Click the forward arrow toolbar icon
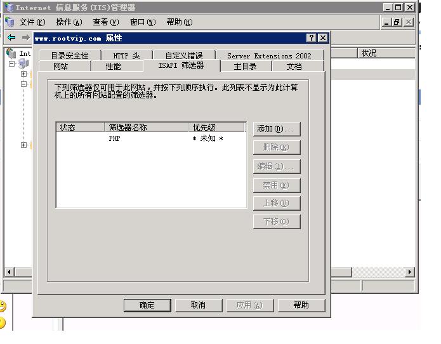 pos(25,37)
